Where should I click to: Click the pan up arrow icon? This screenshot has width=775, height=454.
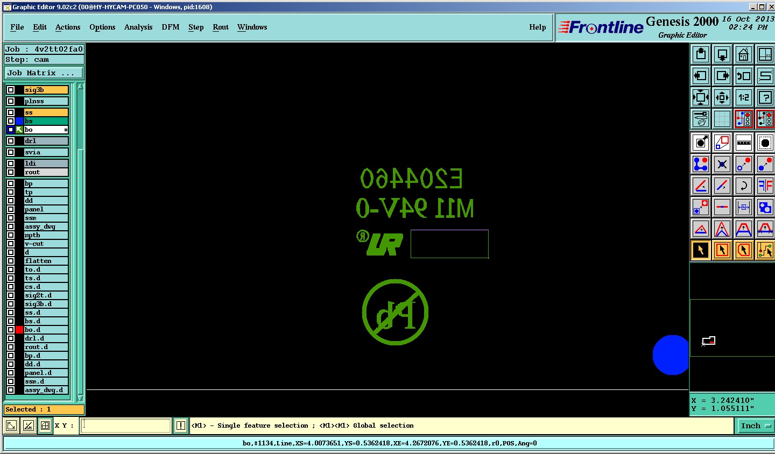tap(701, 54)
